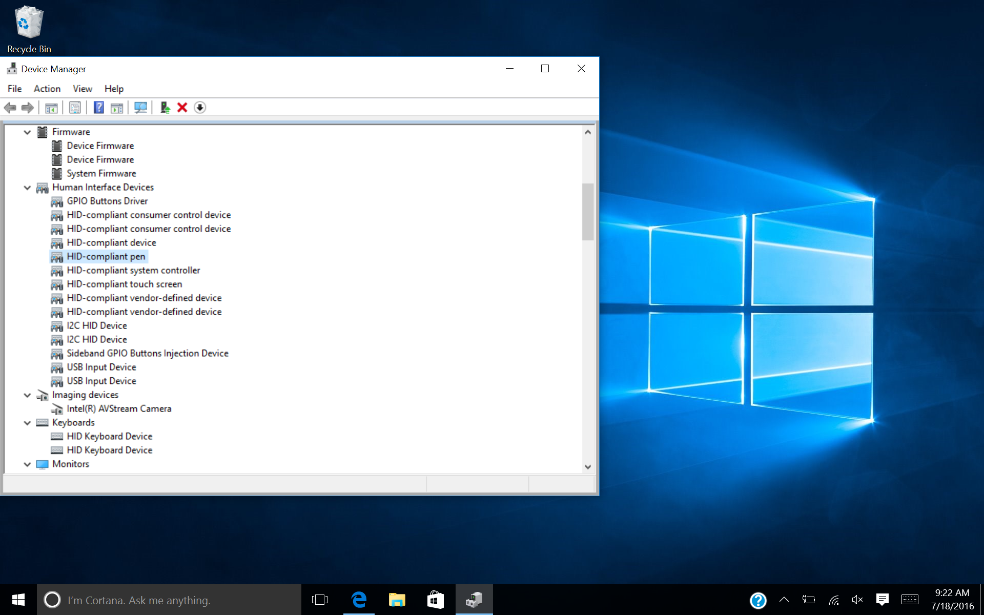
Task: Collapse the Imaging devices category
Action: [x=27, y=395]
